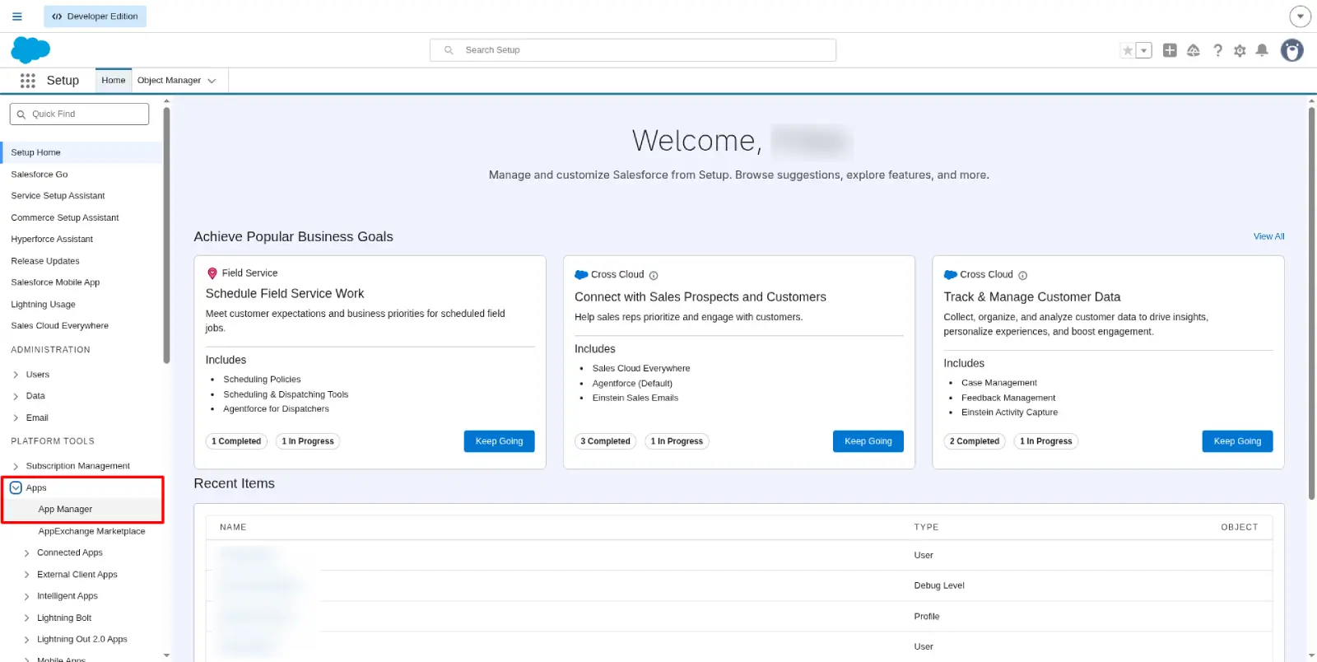Expand Subscription Management
Screen dimensions: 1317x662
(x=16, y=467)
